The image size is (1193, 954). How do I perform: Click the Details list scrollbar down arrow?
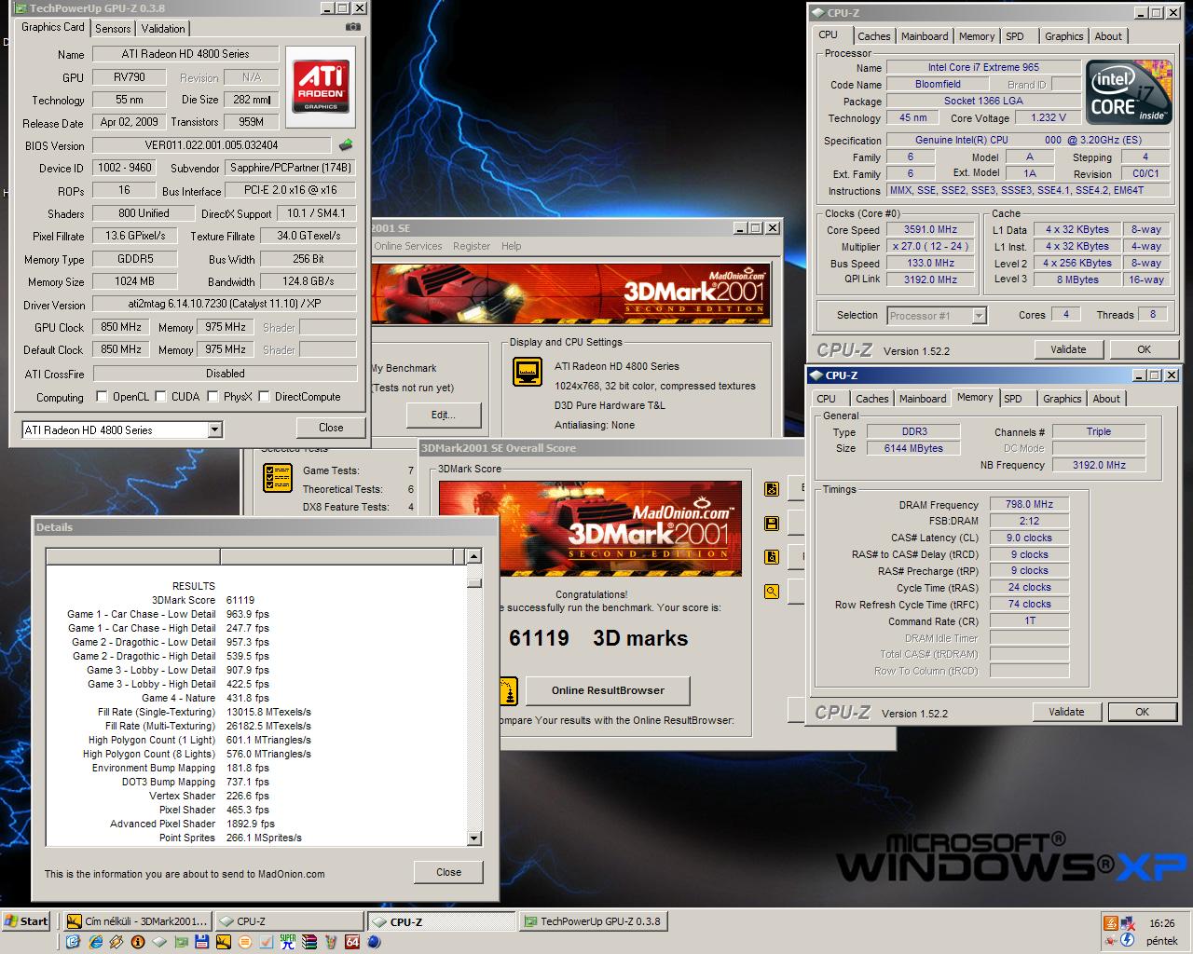pos(473,838)
